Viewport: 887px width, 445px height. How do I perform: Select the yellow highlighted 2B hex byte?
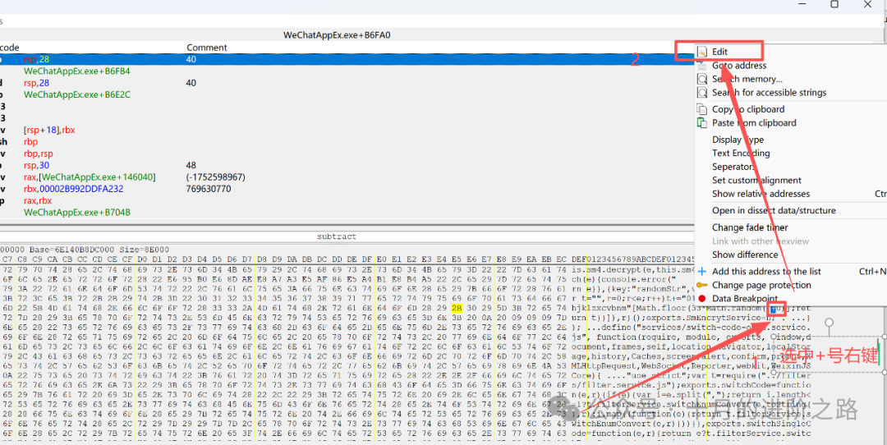457,308
